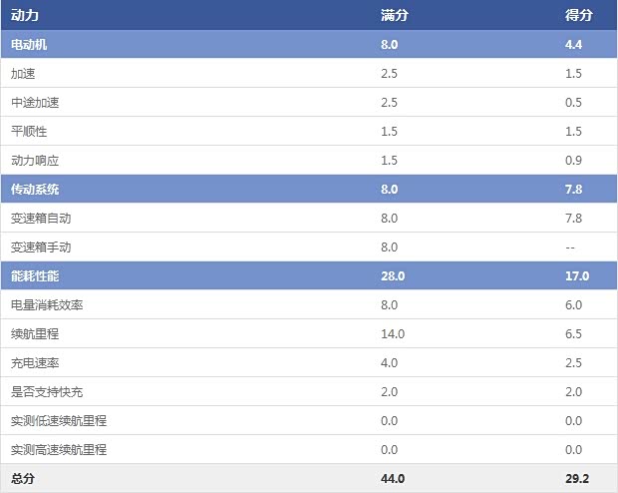The image size is (618, 493).
Task: Select the 加速 row label
Action: click(x=23, y=74)
